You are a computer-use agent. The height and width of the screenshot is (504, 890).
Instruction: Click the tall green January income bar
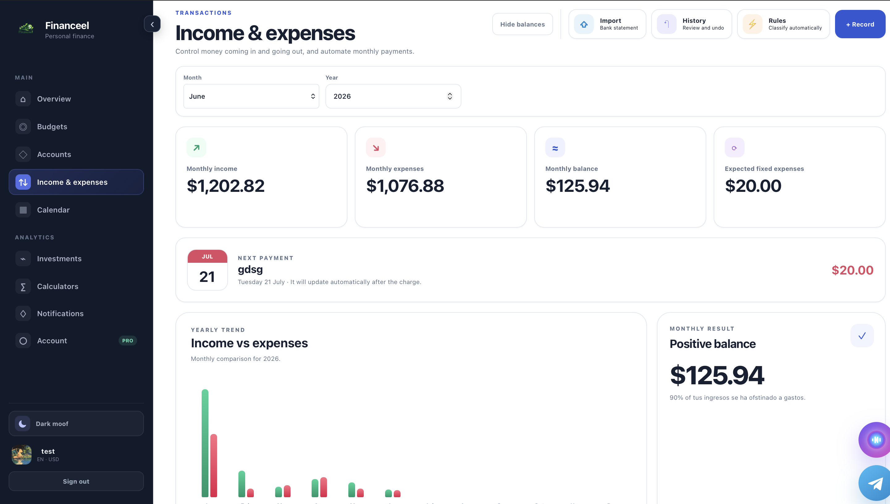click(x=205, y=444)
